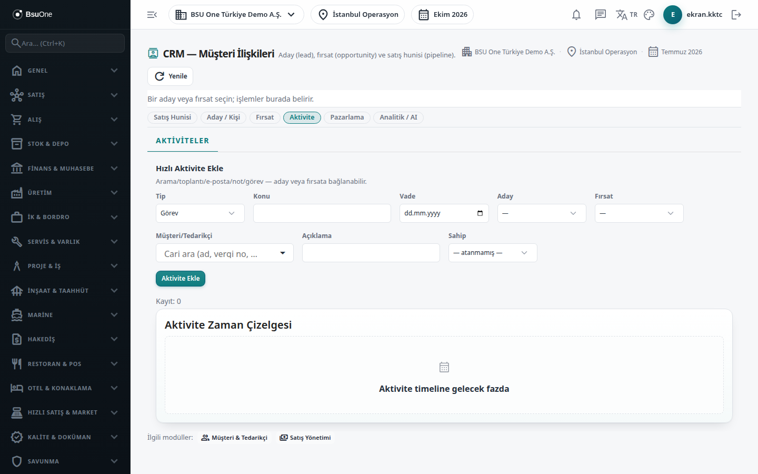The image size is (758, 474).
Task: Open notifications bell
Action: click(576, 15)
